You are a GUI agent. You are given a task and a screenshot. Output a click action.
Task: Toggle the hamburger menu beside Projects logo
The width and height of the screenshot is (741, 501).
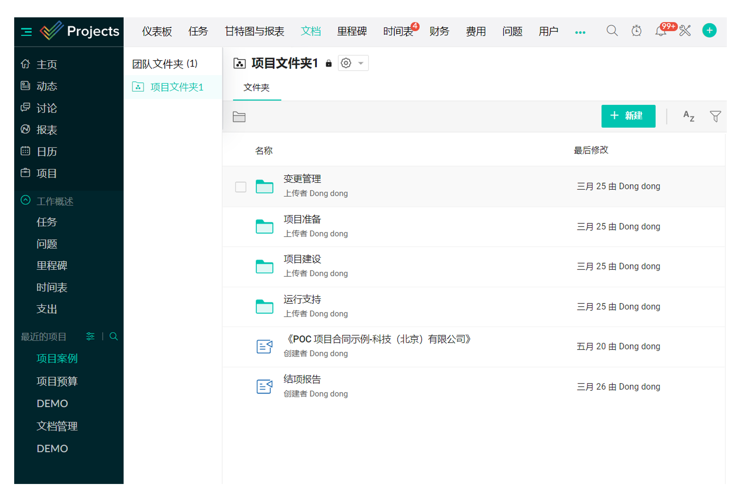coord(26,32)
